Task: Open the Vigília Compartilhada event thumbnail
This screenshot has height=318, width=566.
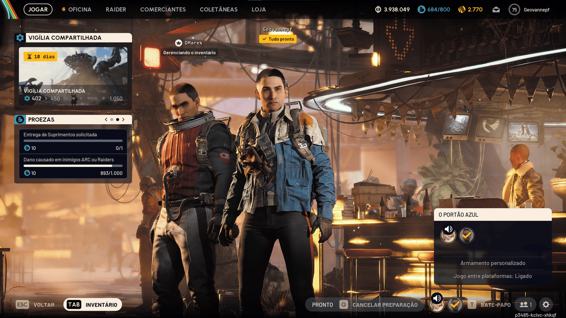Action: point(73,76)
